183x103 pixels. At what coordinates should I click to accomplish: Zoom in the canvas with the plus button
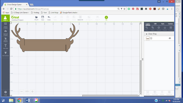point(32,91)
